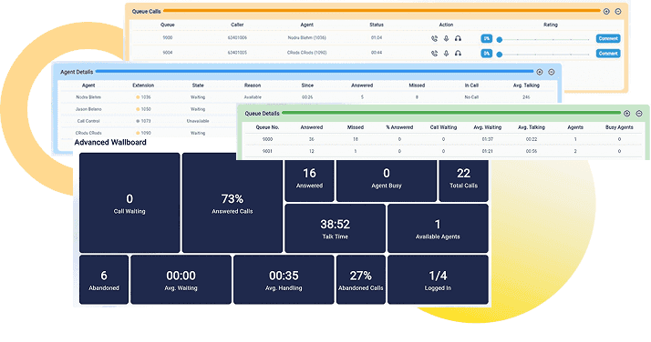Open the 27% Abandoned Calls tile

pos(361,279)
